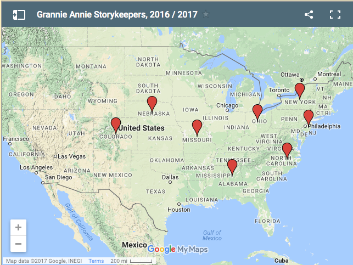Click the 'Map data ©2017 Google, INEGI' text
Viewport: 353px width, 265px height.
(44, 261)
